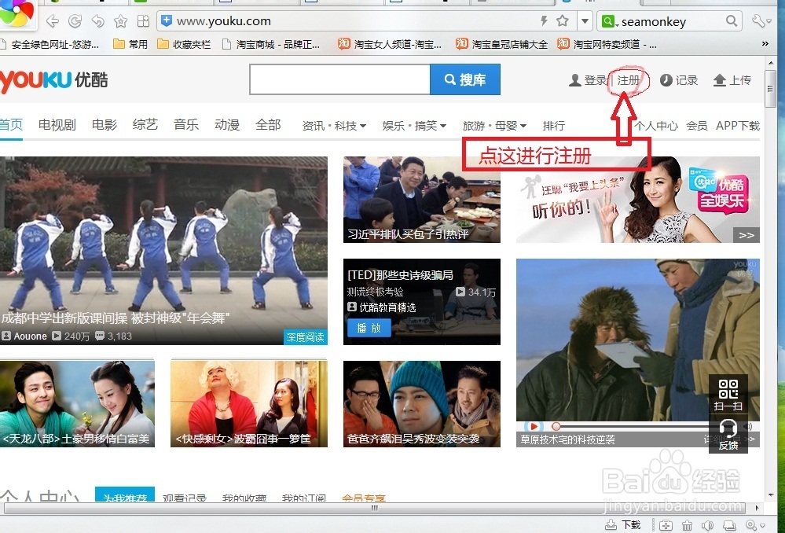Add page to favorites with toolbar star
The image size is (785, 533).
click(121, 21)
